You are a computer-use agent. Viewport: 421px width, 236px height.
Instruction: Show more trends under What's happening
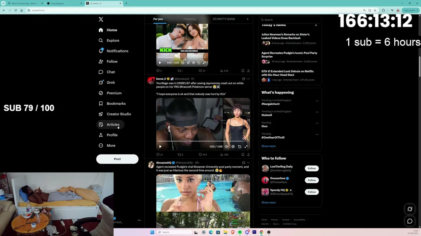pos(268,146)
